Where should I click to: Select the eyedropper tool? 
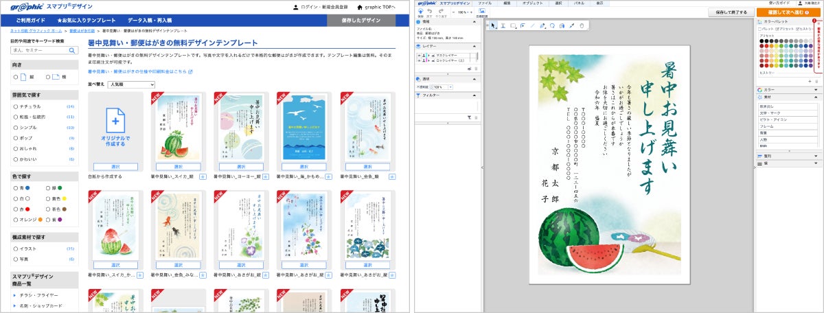tap(571, 25)
